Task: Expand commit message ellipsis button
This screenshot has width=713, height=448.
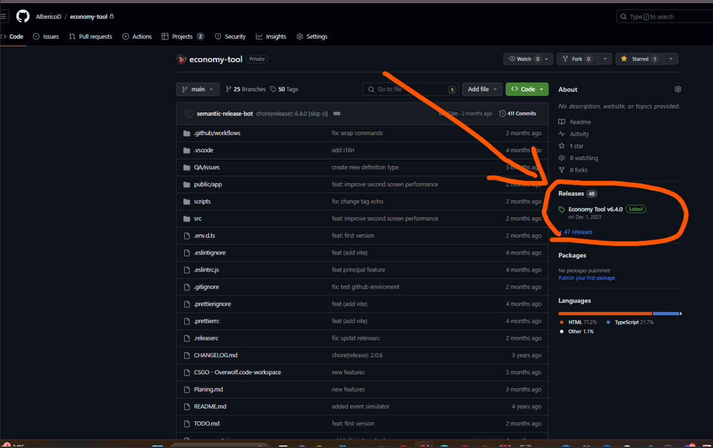Action: click(x=337, y=113)
